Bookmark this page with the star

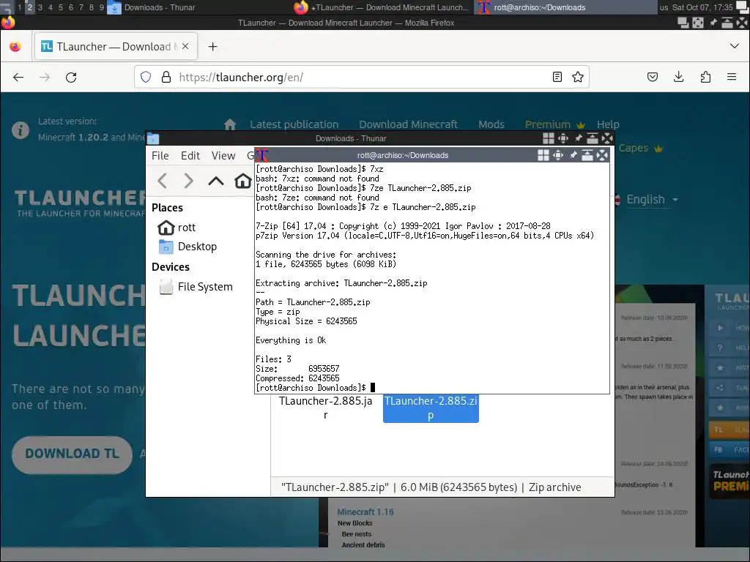pyautogui.click(x=578, y=77)
